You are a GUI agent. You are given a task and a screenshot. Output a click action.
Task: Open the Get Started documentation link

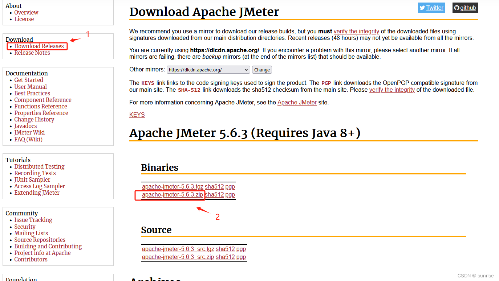point(29,80)
